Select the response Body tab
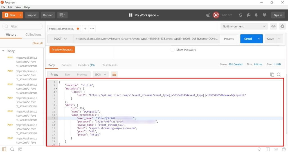The height and width of the screenshot is (152, 288). [x=52, y=65]
